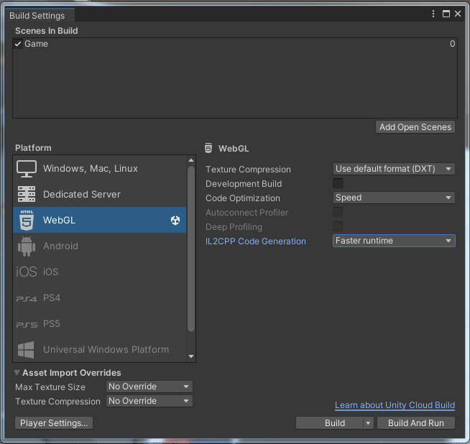The image size is (470, 444).
Task: Open the window's three-dot options menu
Action: coord(433,14)
